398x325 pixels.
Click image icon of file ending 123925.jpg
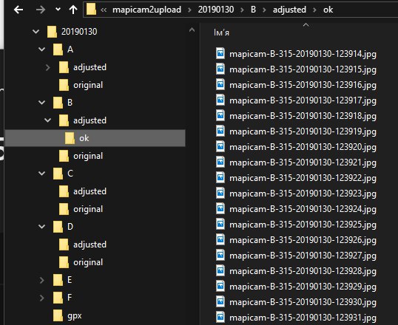tap(220, 224)
